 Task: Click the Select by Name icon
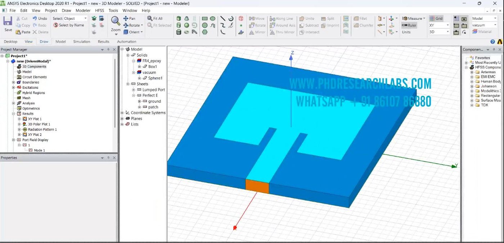click(56, 25)
